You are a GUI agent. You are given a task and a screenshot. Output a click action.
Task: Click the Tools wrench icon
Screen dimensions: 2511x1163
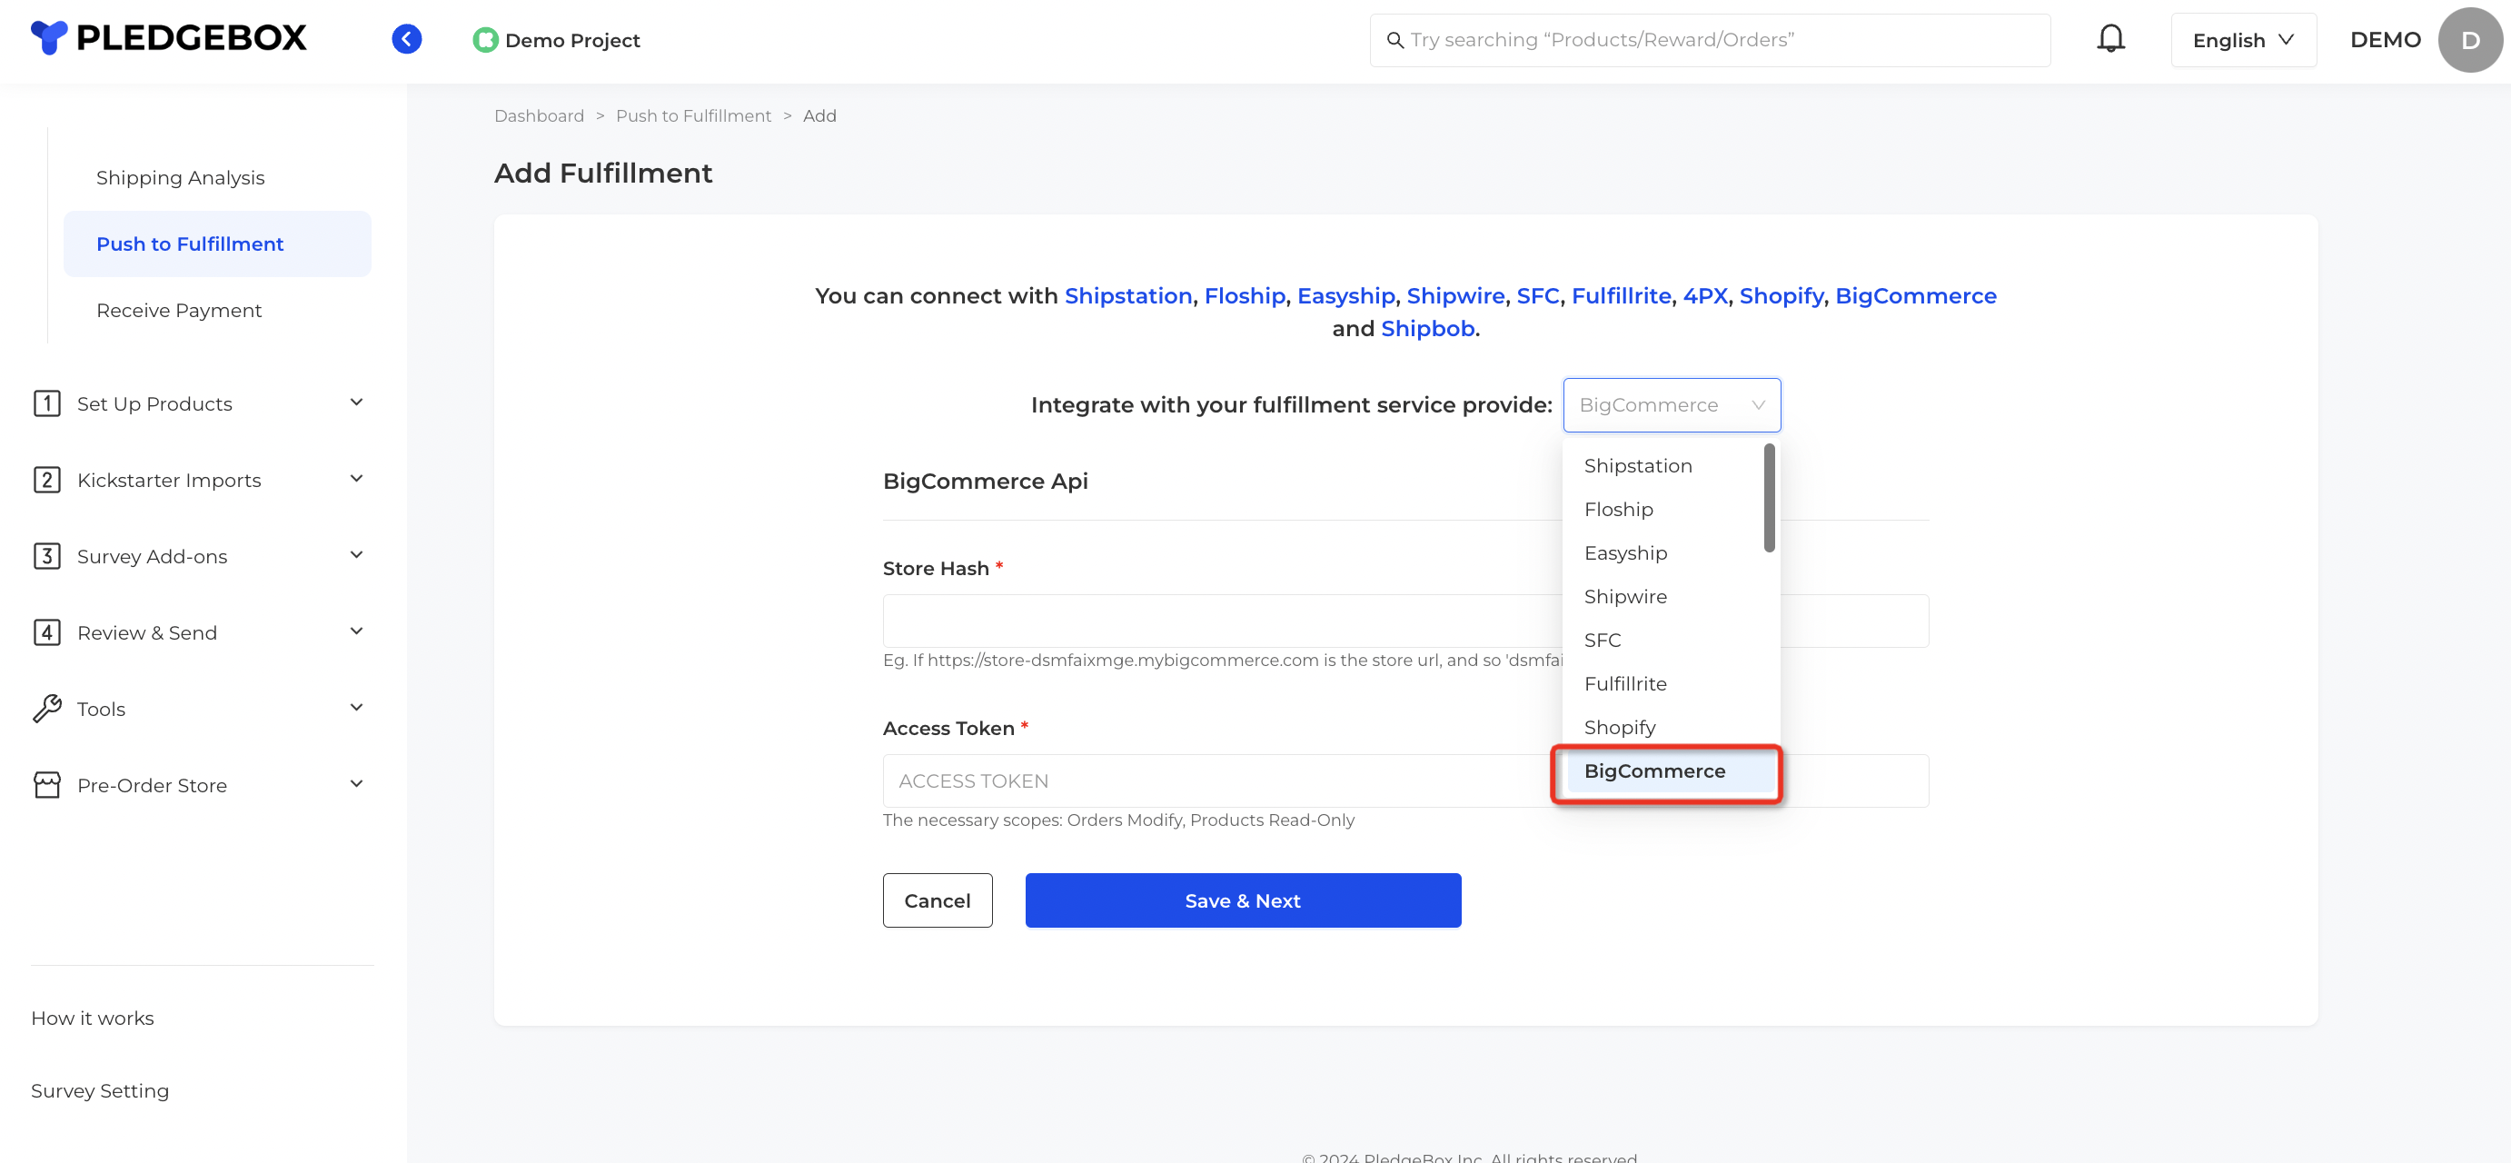coord(47,709)
